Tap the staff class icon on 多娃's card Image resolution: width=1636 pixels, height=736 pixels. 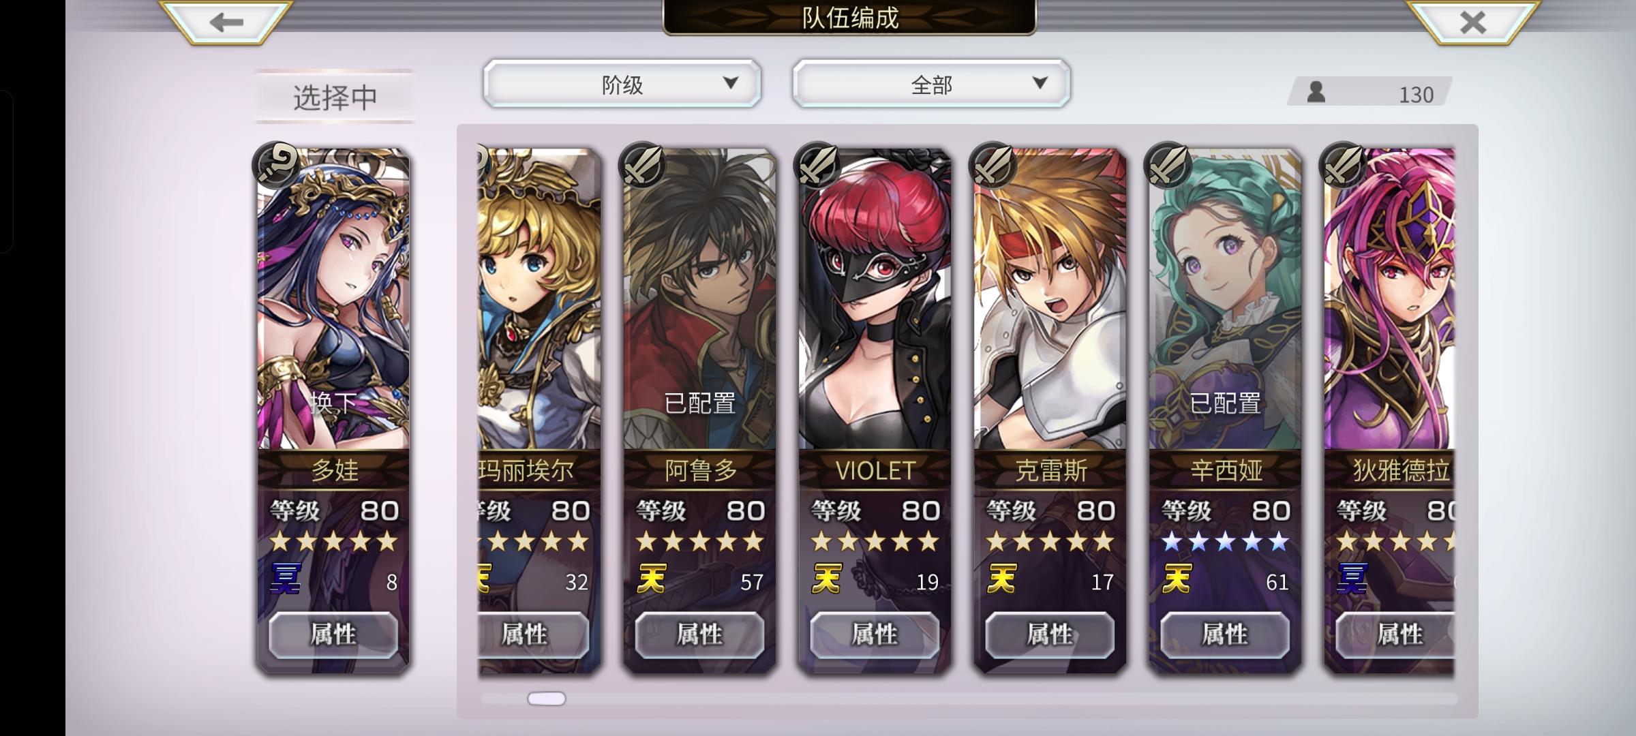(x=276, y=165)
